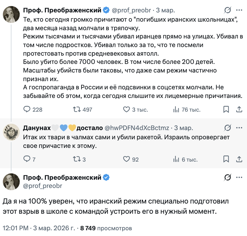
Task: Share the Данунах reply post
Action: pos(239,159)
